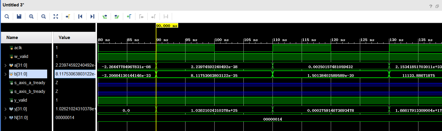
Task: Expand the N[31:0] bus signal
Action: (6, 118)
